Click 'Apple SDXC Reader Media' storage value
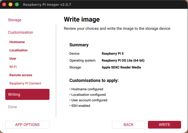Viewport: 188px width, 133px height. pos(121,67)
